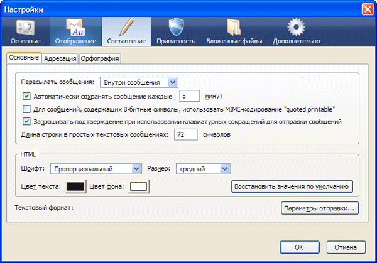Switch to the Орфография tab
The image size is (377, 263).
pos(100,58)
